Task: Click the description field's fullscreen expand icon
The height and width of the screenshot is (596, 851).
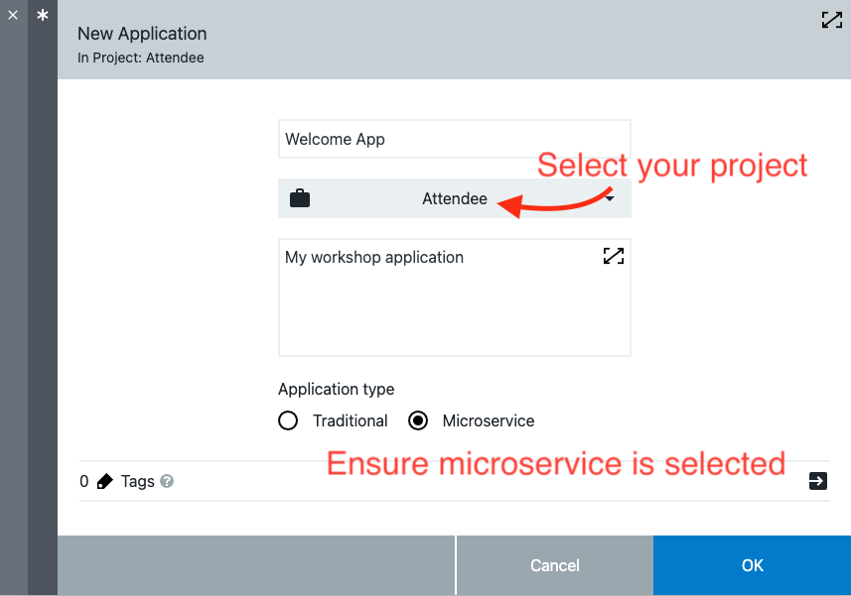Action: pos(614,256)
